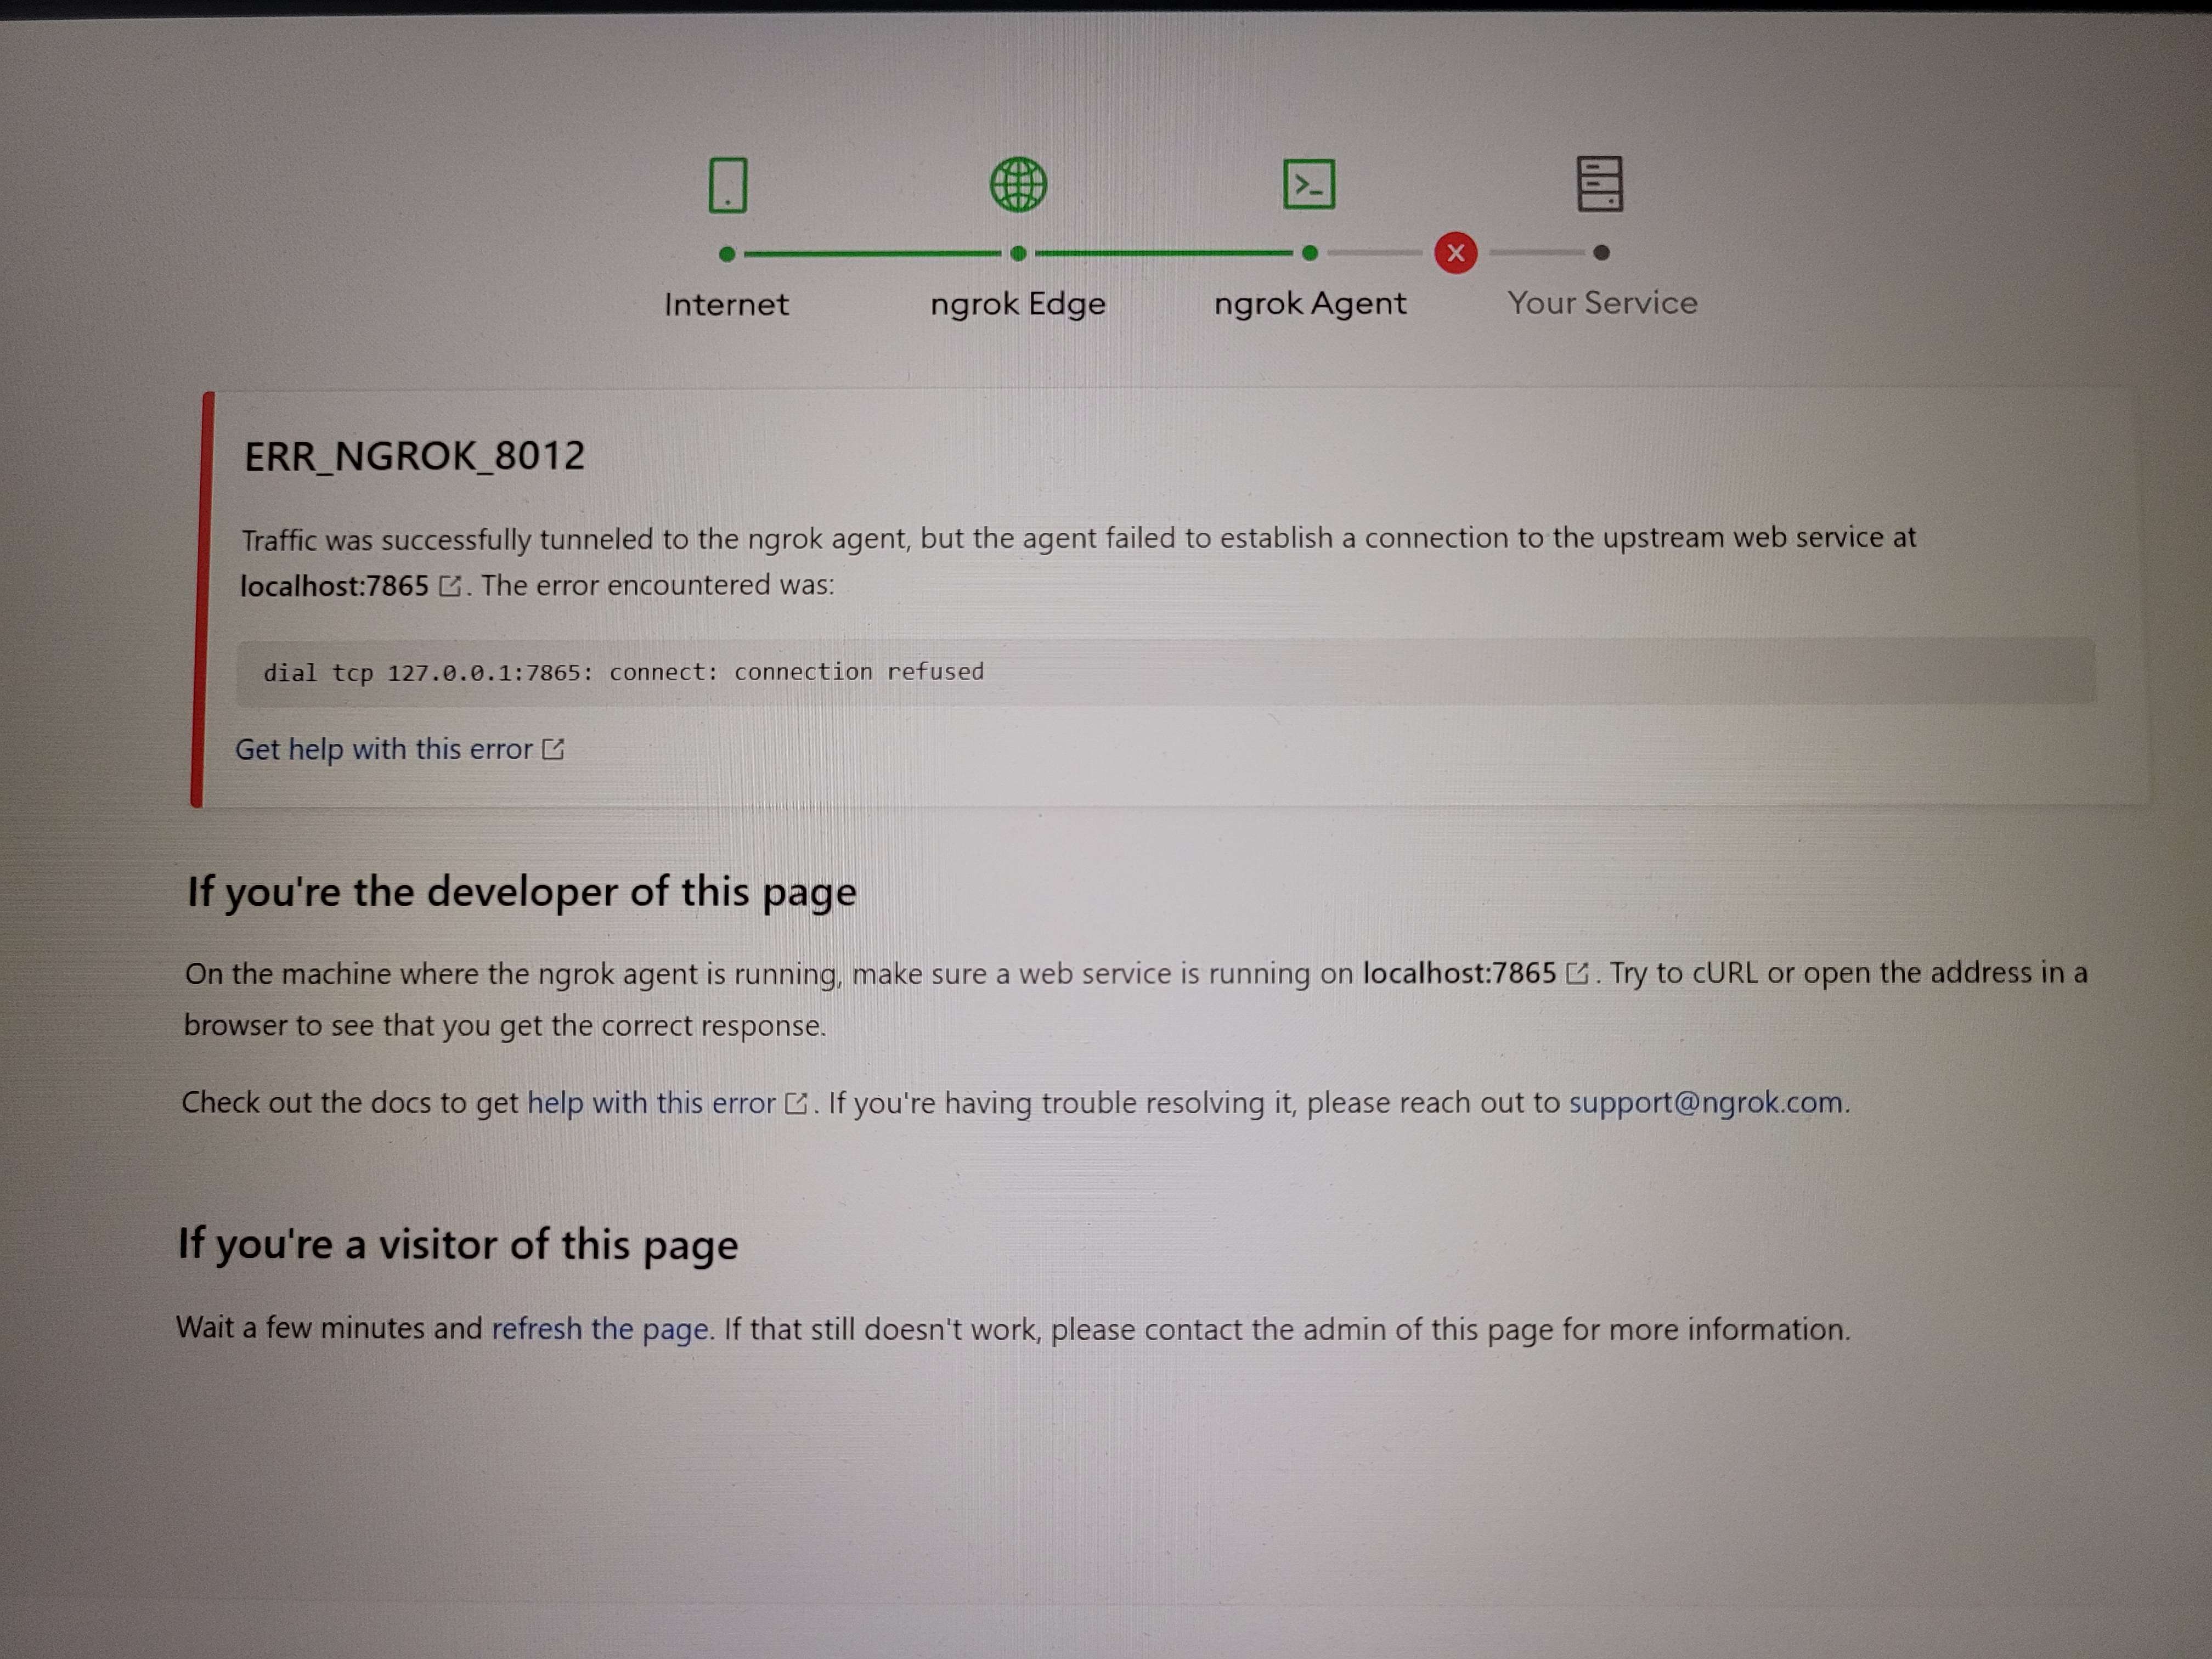This screenshot has height=1659, width=2212.
Task: Click the ngrok Edge globe icon
Action: coord(1018,184)
